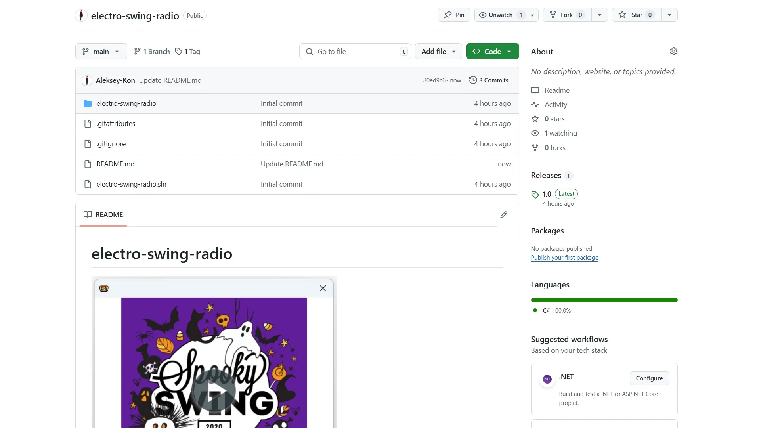761x428 pixels.
Task: Click the file icon next to README.md
Action: [88, 164]
